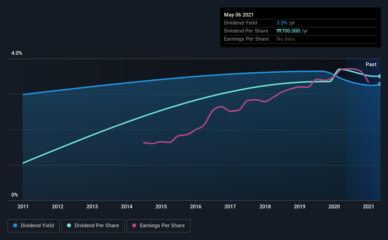The image size is (388, 240).
Task: Click the May 06 2021 tooltip date
Action: point(239,15)
